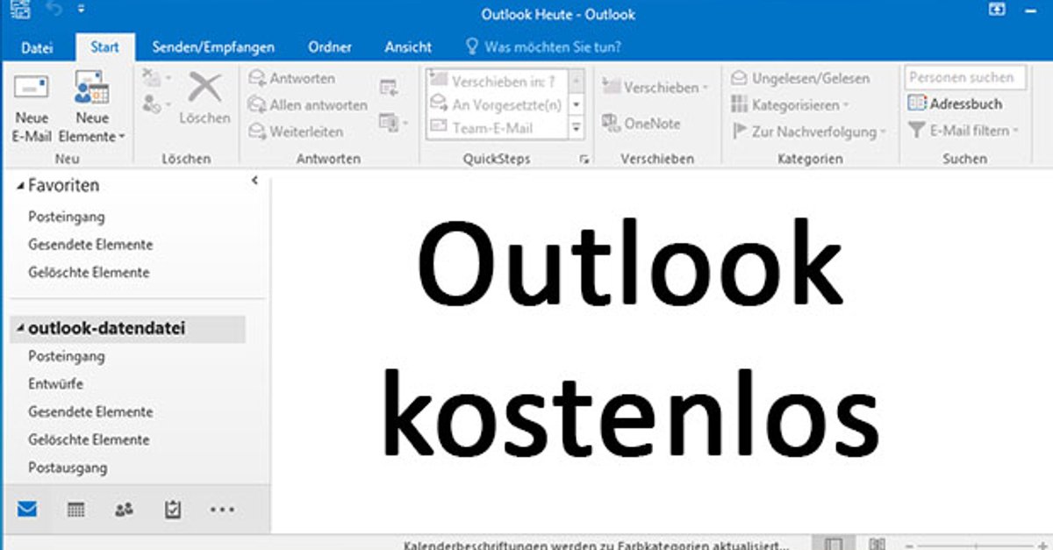Open Gelöschte Elemente under outlook-datendatei

tap(89, 439)
